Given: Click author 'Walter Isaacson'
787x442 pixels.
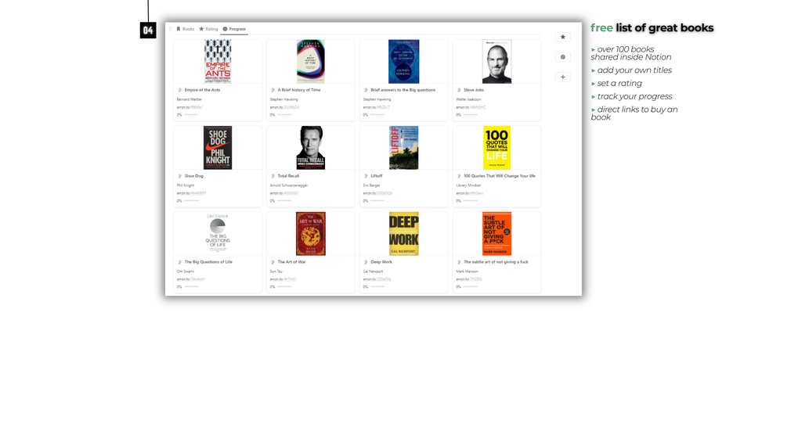Looking at the screenshot, I should point(468,99).
